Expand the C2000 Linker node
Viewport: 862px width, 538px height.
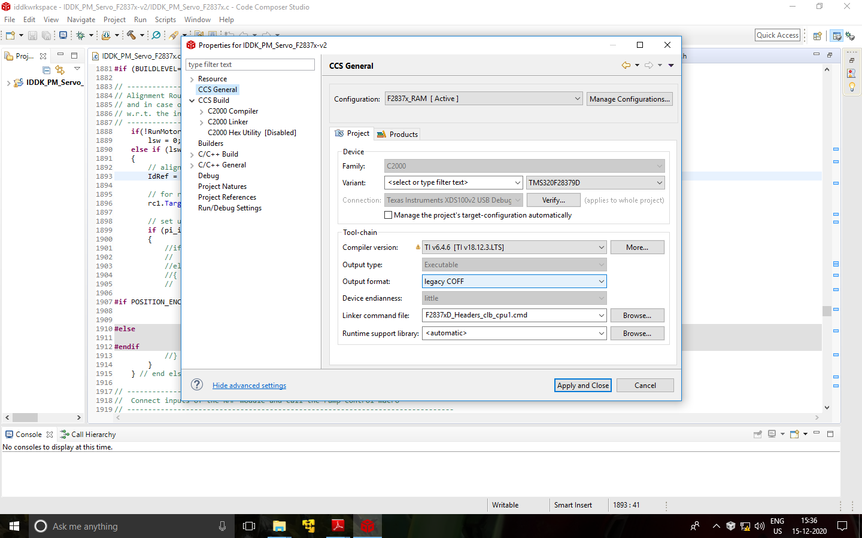coord(201,122)
